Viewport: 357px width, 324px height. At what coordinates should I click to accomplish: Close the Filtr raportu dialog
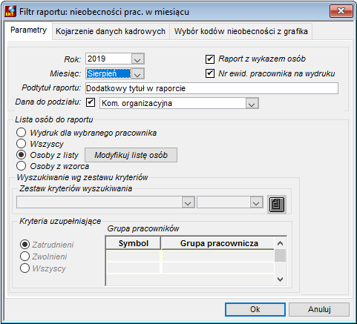[x=341, y=11]
